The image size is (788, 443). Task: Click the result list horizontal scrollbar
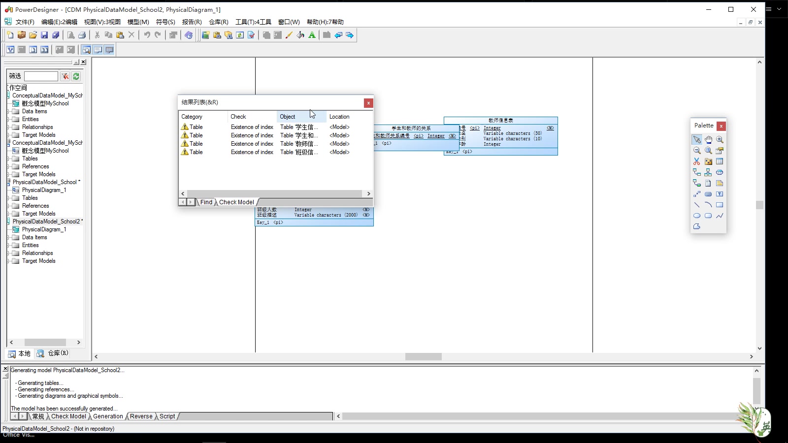(x=275, y=194)
